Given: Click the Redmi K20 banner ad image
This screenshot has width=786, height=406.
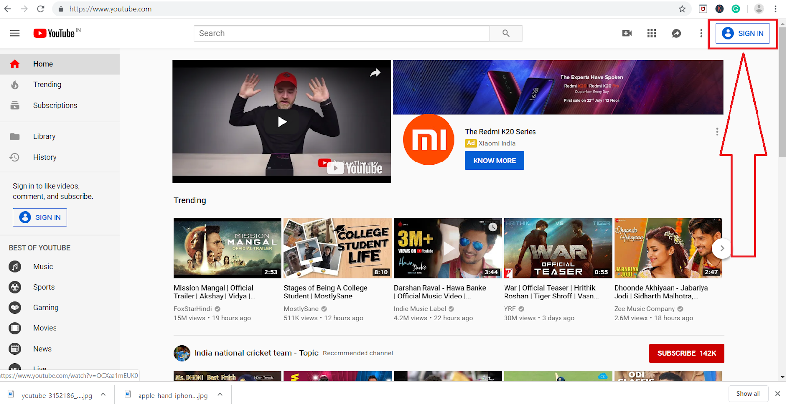Looking at the screenshot, I should 558,87.
